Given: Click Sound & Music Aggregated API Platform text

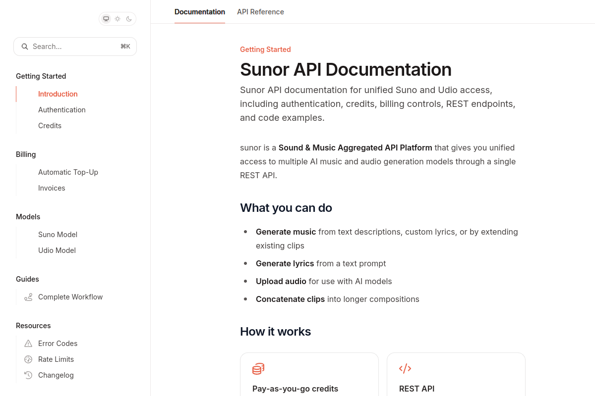Looking at the screenshot, I should pos(356,148).
